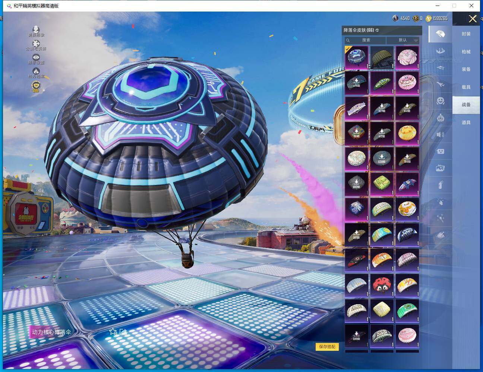483x372 pixels.
Task: Switch to the 装备 tab
Action: (x=466, y=69)
